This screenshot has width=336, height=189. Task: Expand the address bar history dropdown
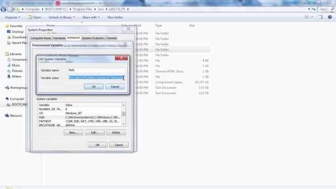coord(309,9)
